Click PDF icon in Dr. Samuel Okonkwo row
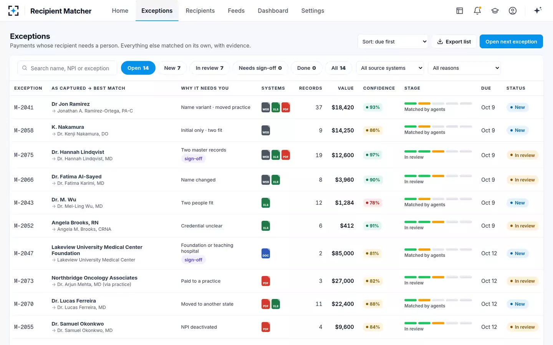The image size is (553, 345). 266,327
